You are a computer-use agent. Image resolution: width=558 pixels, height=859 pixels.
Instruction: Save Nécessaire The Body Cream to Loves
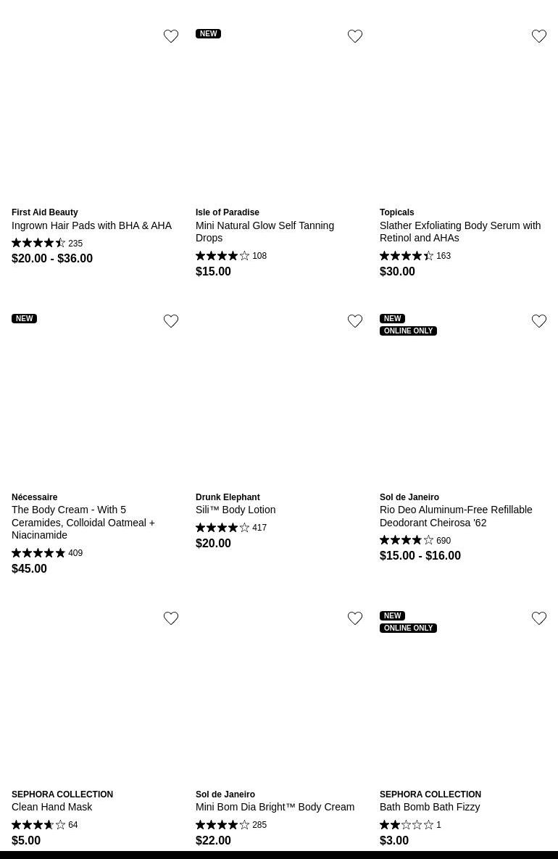click(x=171, y=321)
